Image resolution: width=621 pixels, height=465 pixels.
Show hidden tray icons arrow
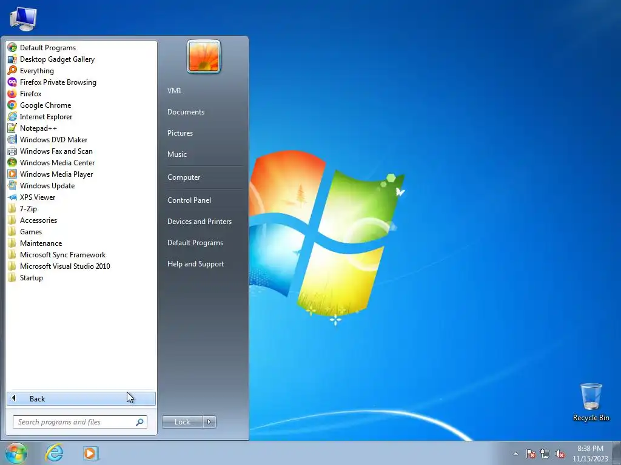coord(515,454)
